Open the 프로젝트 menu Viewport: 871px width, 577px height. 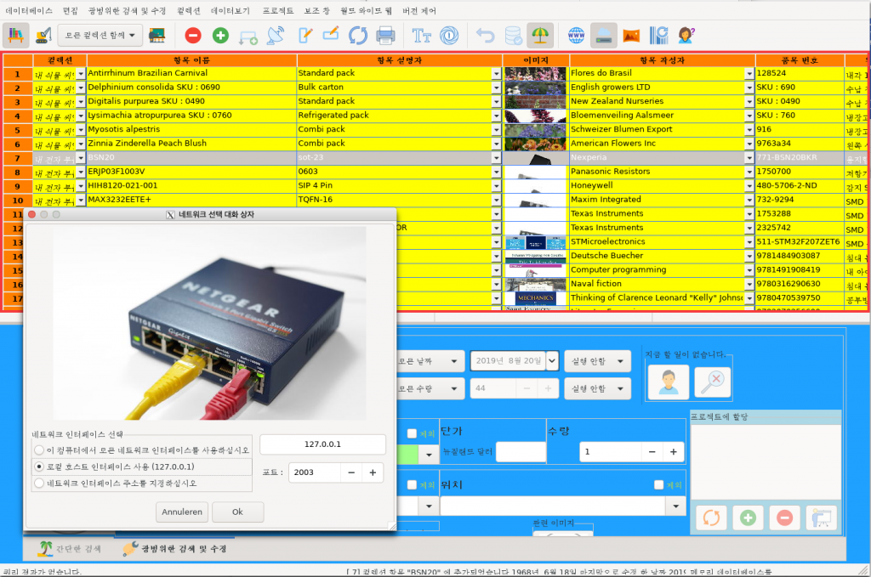coord(278,10)
